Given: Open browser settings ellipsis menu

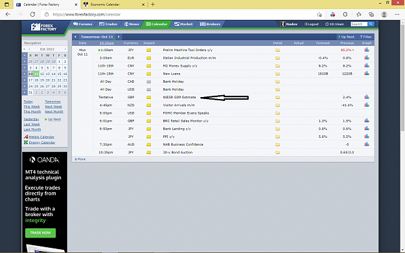Looking at the screenshot, I should [397, 14].
